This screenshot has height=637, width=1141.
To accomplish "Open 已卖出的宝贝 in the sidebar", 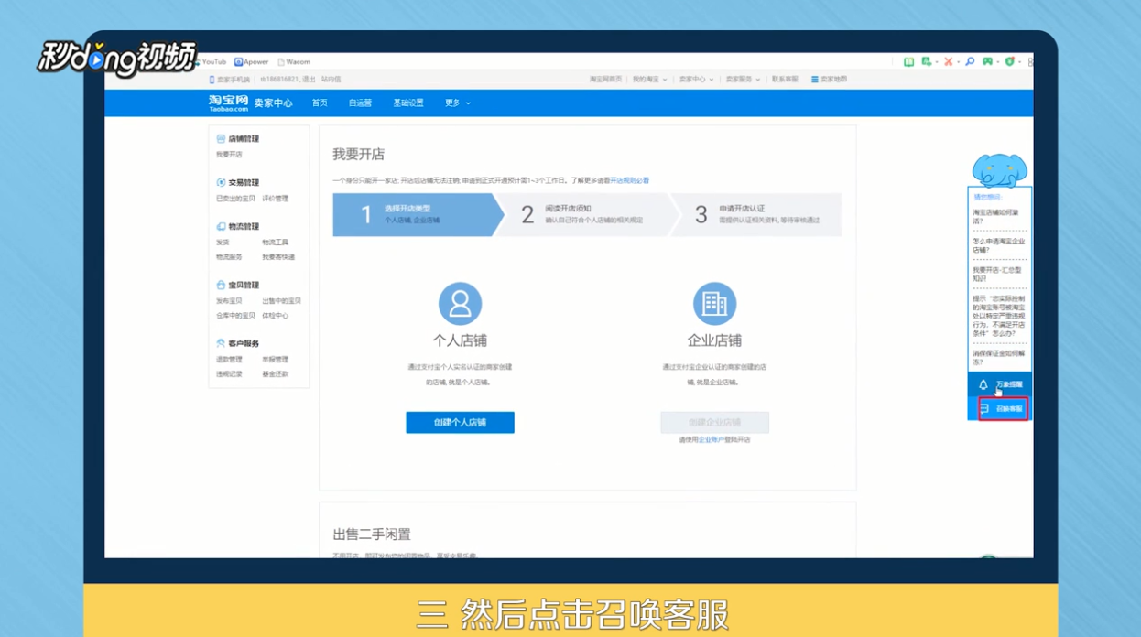I will click(x=235, y=199).
